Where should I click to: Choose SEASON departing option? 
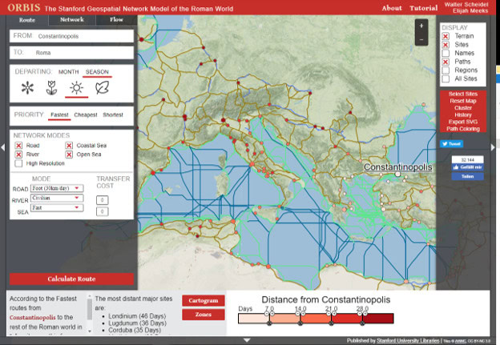pos(97,72)
